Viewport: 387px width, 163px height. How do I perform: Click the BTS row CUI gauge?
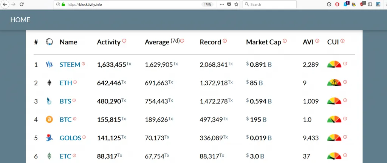(x=334, y=101)
